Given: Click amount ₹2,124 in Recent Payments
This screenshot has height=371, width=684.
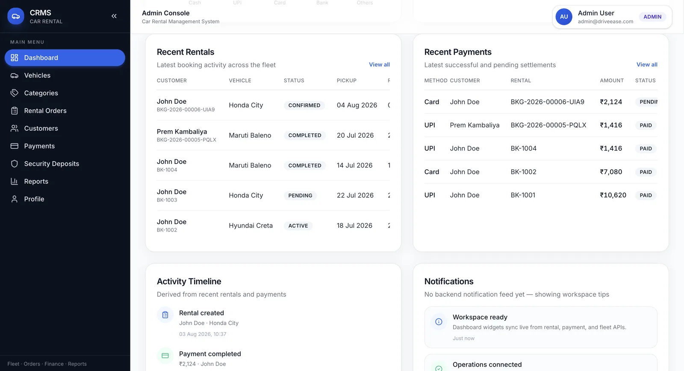Looking at the screenshot, I should coord(611,102).
